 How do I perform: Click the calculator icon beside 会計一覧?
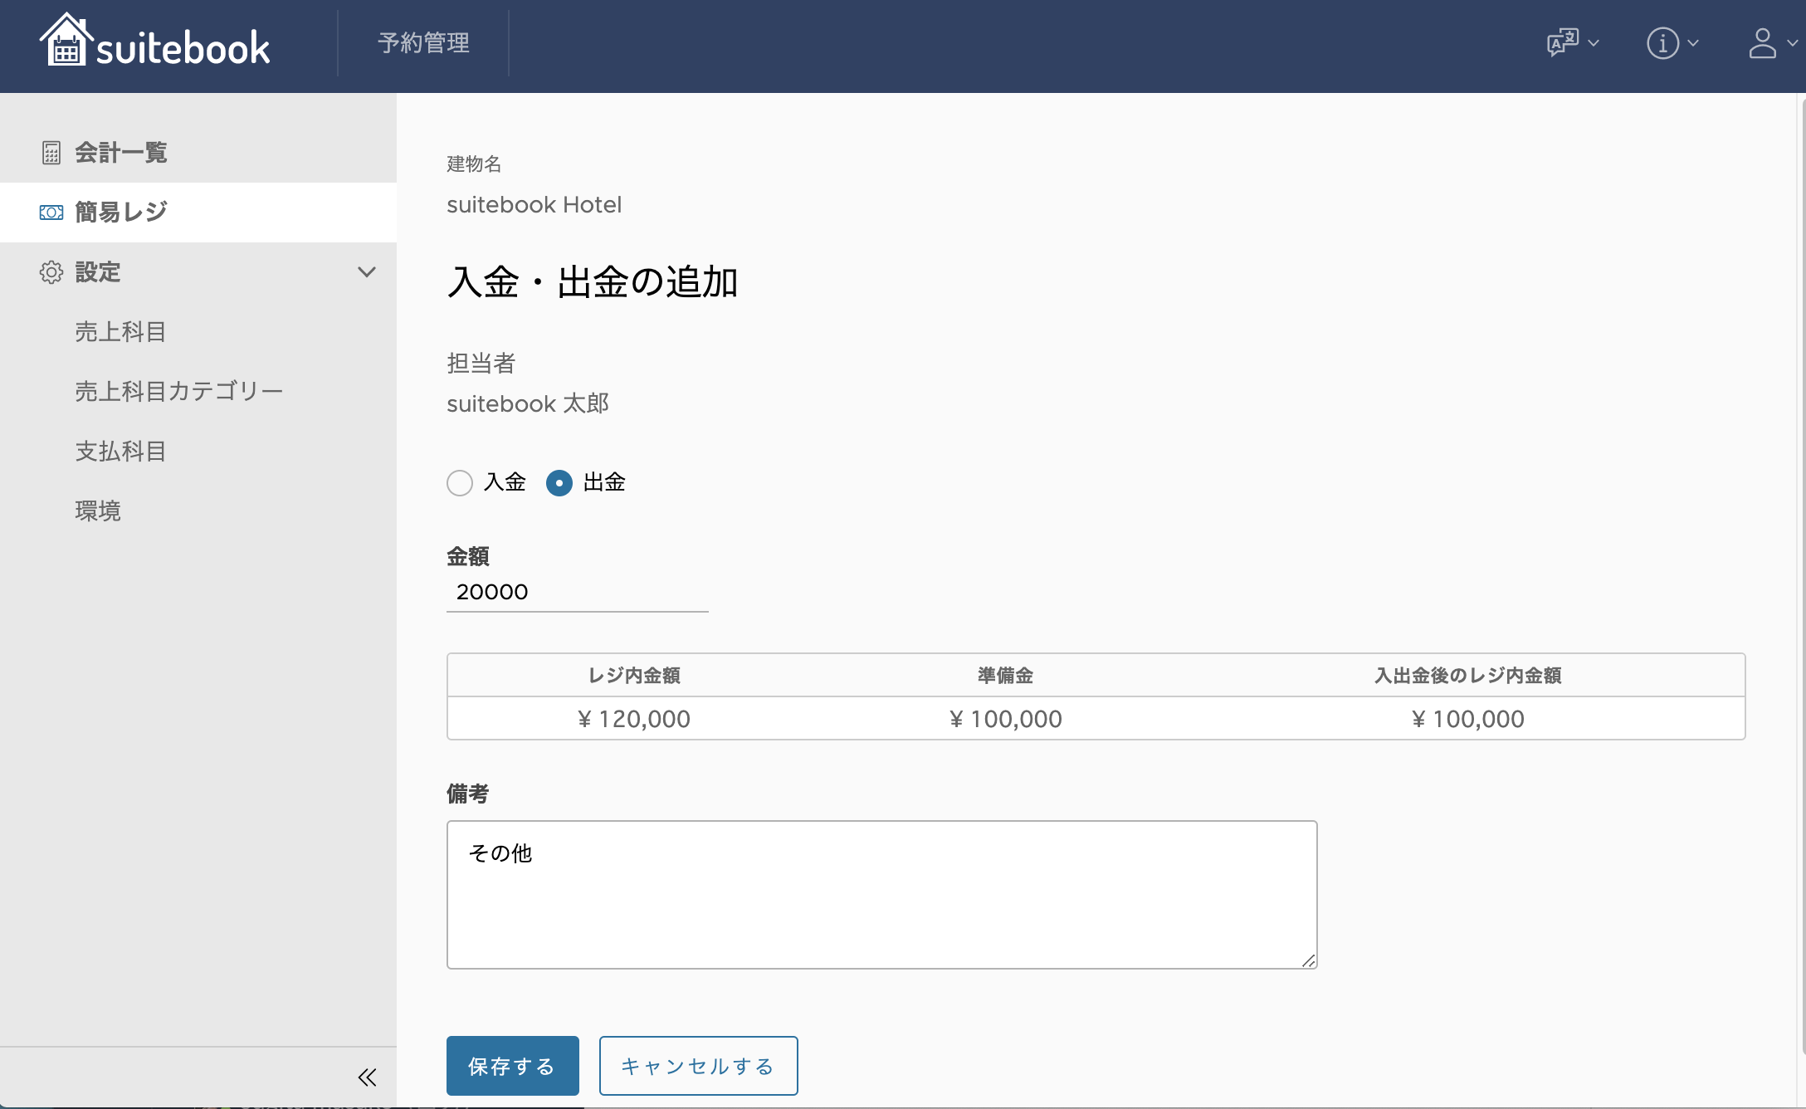pos(51,153)
